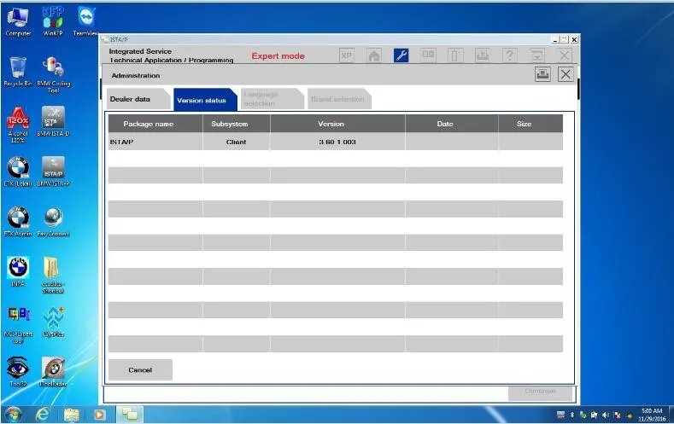Click the Version column header
Image resolution: width=674 pixels, height=424 pixels.
point(337,124)
